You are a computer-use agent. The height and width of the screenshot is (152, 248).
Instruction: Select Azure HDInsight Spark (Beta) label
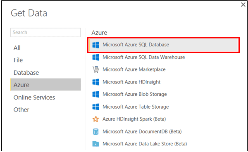[x=134, y=119]
